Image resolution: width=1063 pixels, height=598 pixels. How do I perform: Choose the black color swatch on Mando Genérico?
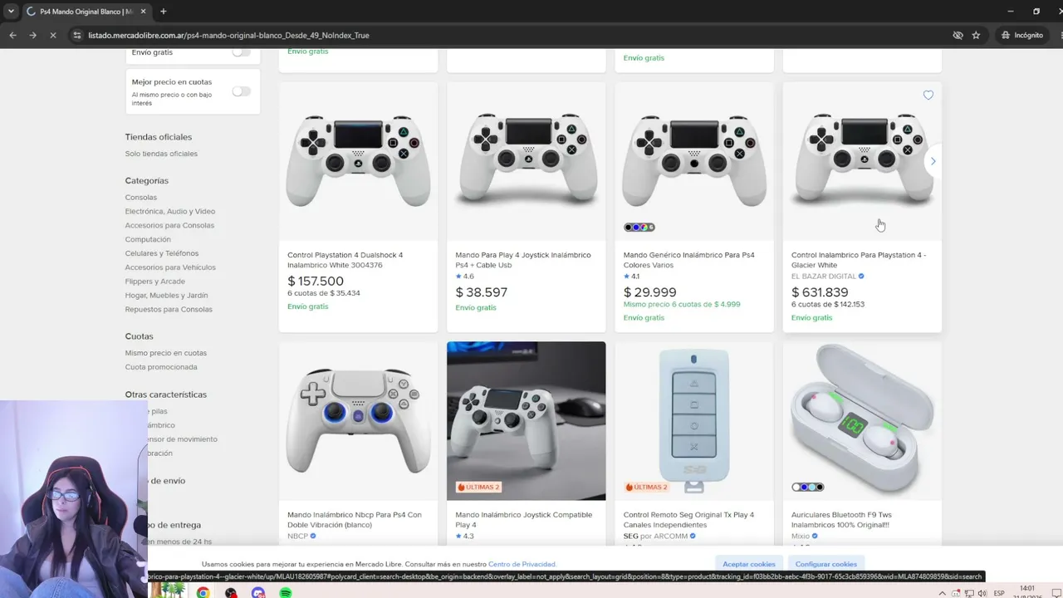tap(629, 227)
